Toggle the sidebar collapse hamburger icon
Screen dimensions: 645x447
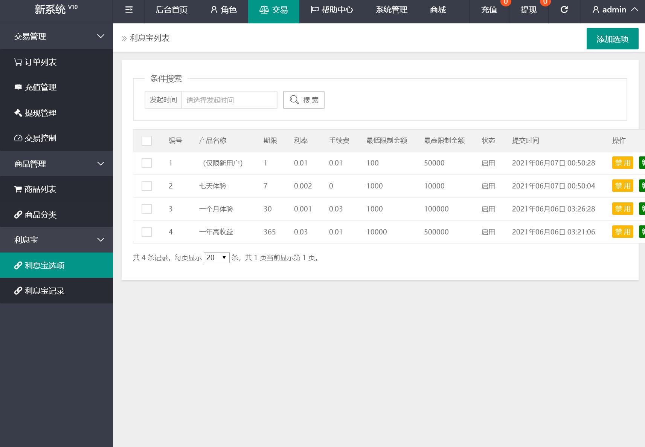pos(129,10)
